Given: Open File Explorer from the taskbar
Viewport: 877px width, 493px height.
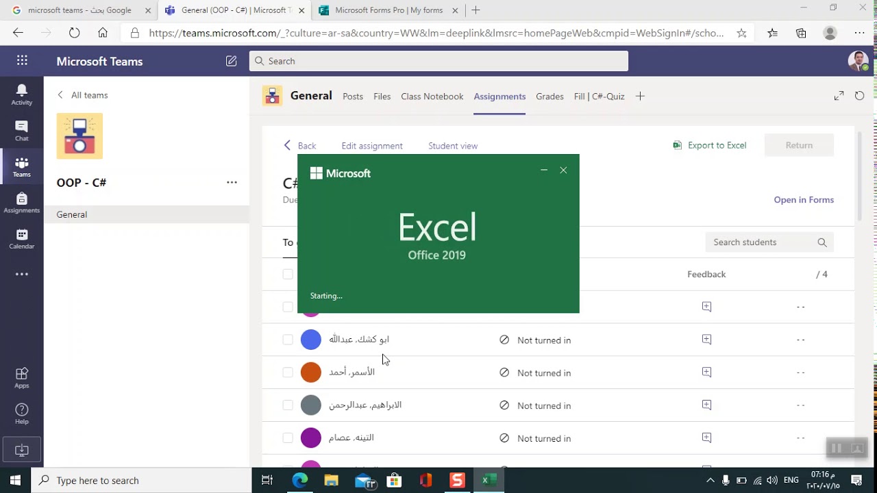Looking at the screenshot, I should click(x=331, y=480).
